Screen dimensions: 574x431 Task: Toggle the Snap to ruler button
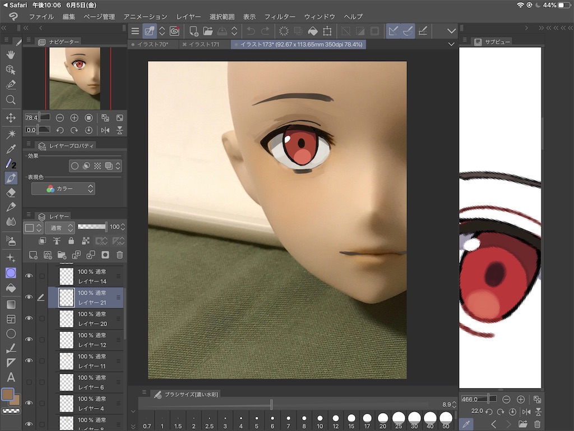393,31
